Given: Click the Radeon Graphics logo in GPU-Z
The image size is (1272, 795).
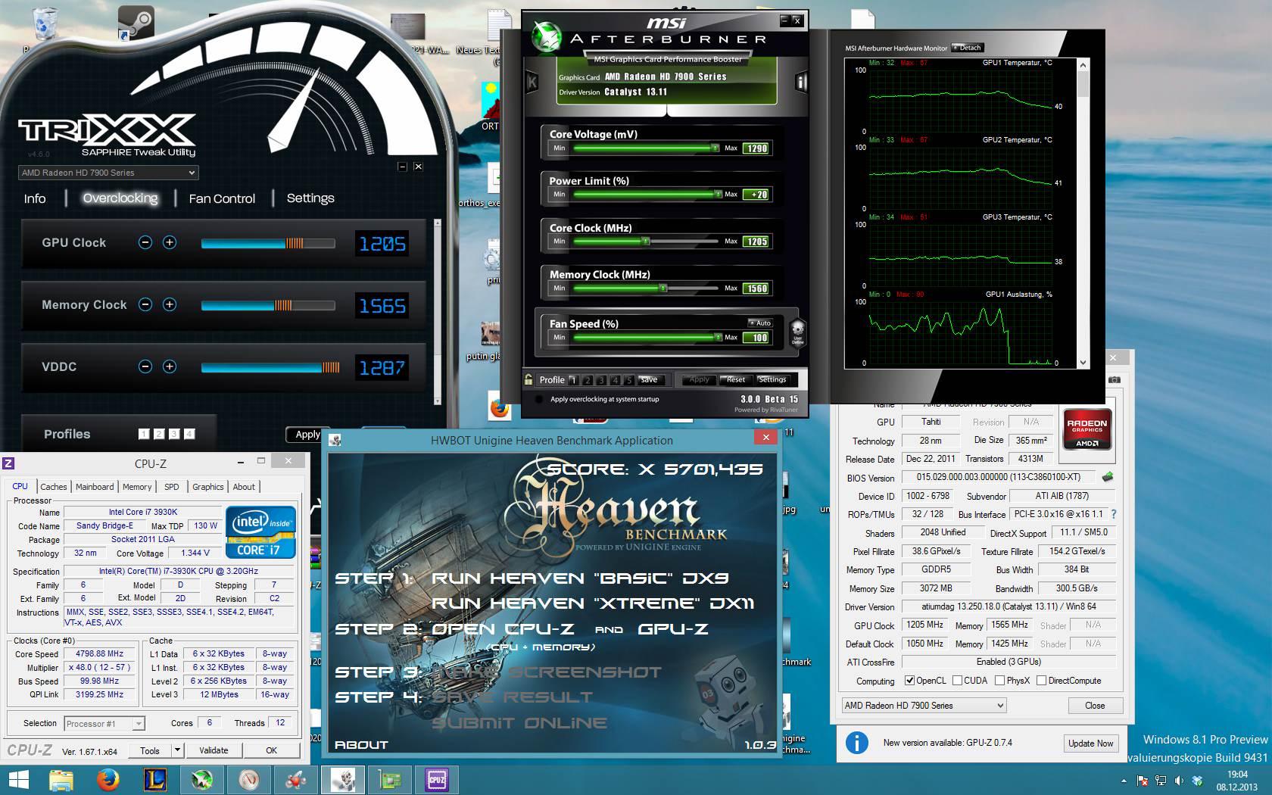Looking at the screenshot, I should tap(1087, 430).
